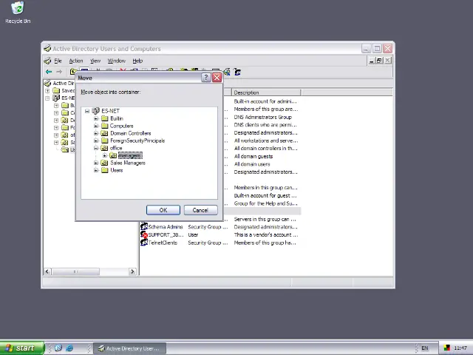
Task: Click the Builtin folder icon in Move dialog
Action: [105, 118]
